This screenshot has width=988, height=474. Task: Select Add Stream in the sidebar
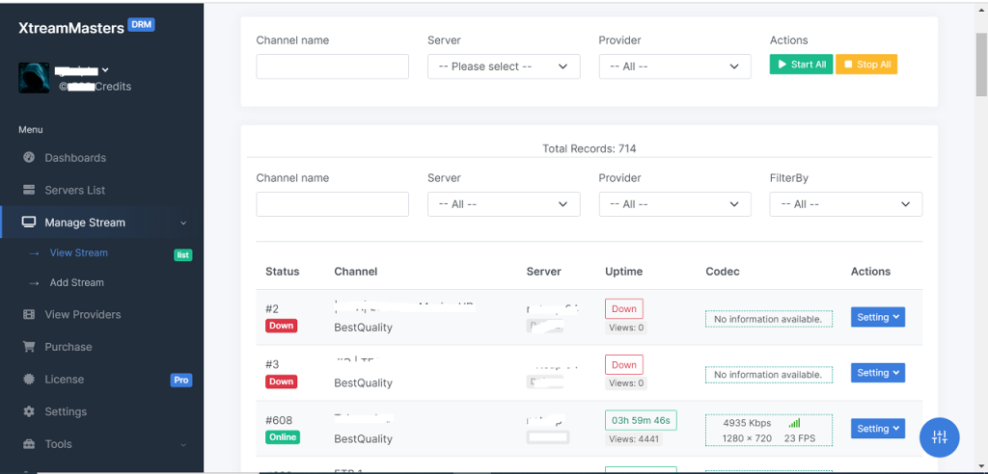tap(76, 283)
